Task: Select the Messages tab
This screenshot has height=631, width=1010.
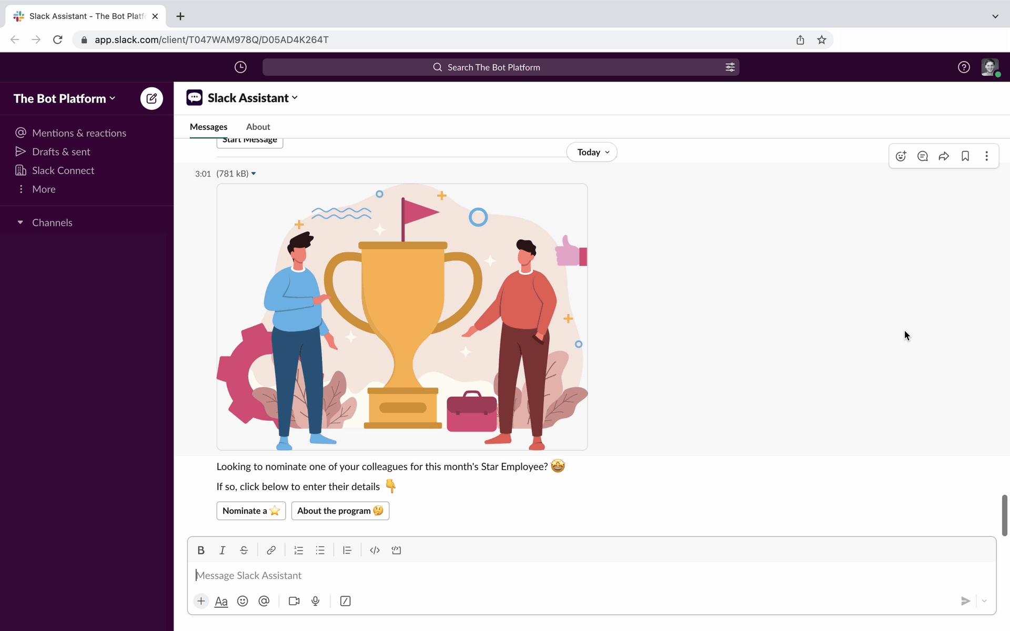Action: (x=208, y=127)
